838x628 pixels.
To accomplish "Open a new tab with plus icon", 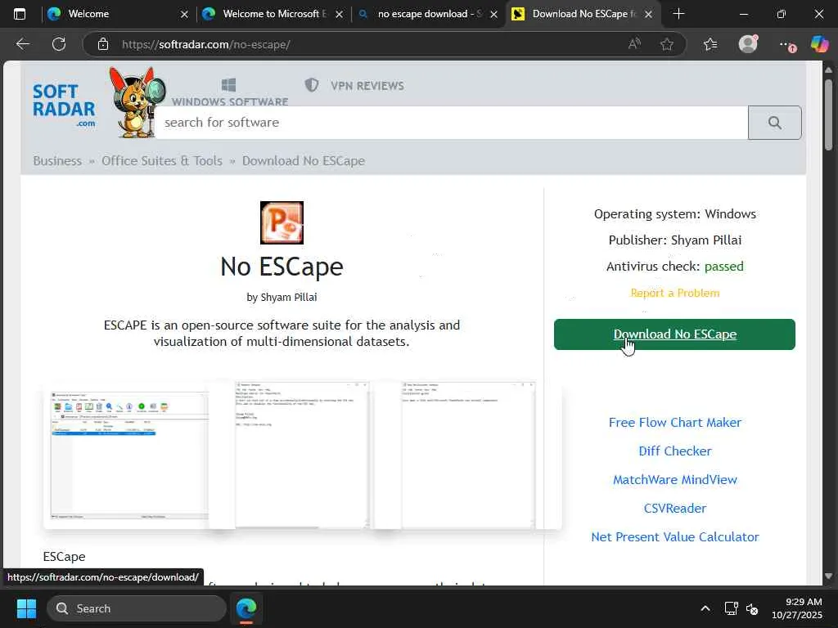I will [678, 14].
